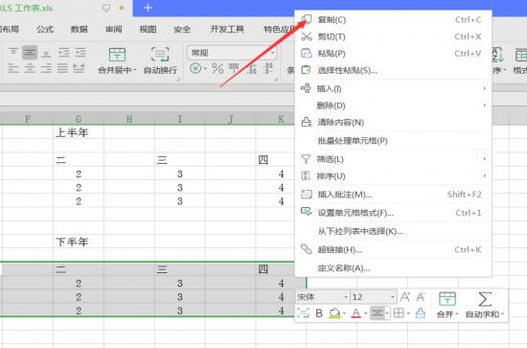Pick font color A in mini toolbar

coord(356,313)
